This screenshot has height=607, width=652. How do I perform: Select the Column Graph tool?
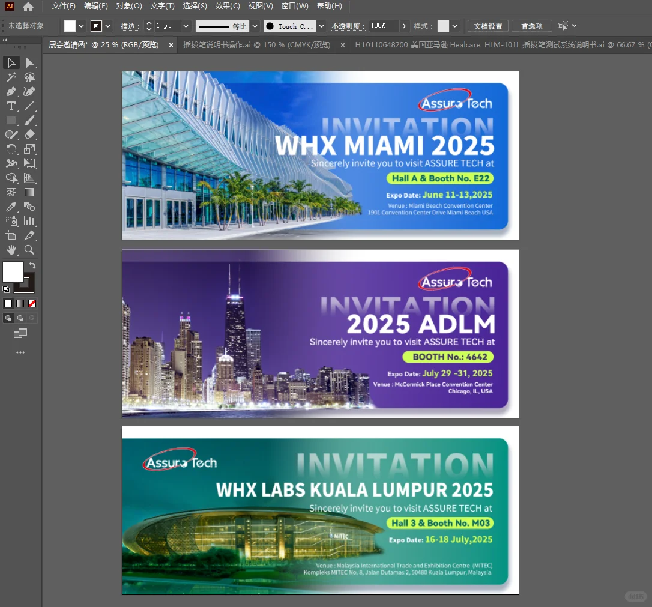click(x=29, y=221)
